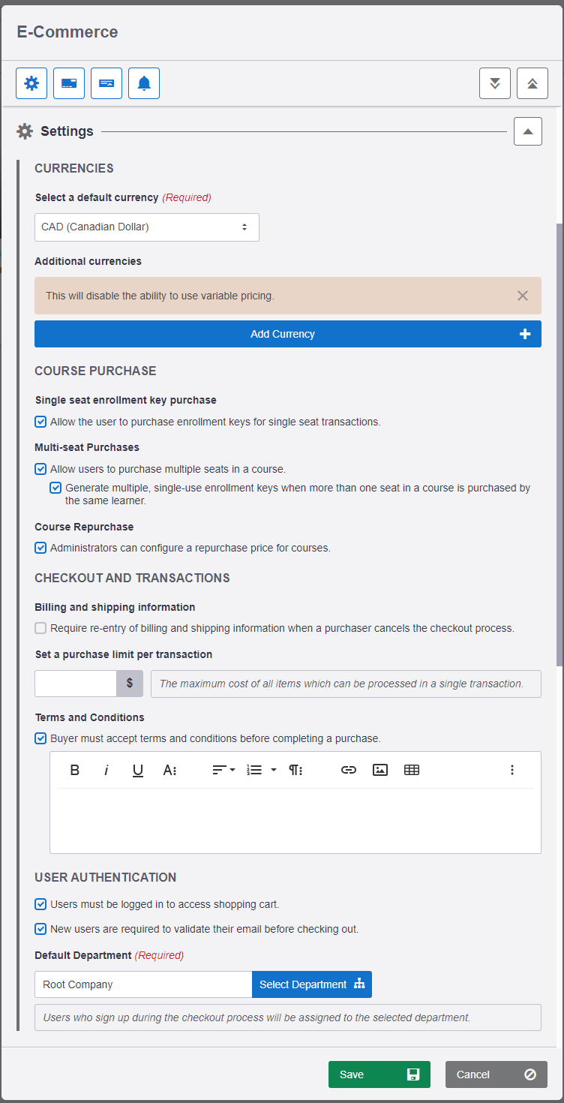The width and height of the screenshot is (564, 1103).
Task: Click inside the purchase limit input field
Action: (x=75, y=684)
